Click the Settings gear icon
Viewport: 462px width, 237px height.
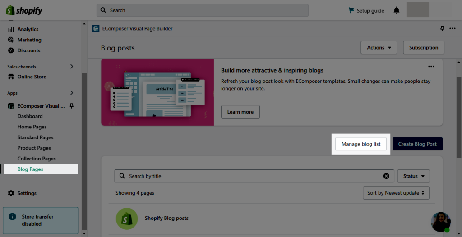pyautogui.click(x=11, y=193)
